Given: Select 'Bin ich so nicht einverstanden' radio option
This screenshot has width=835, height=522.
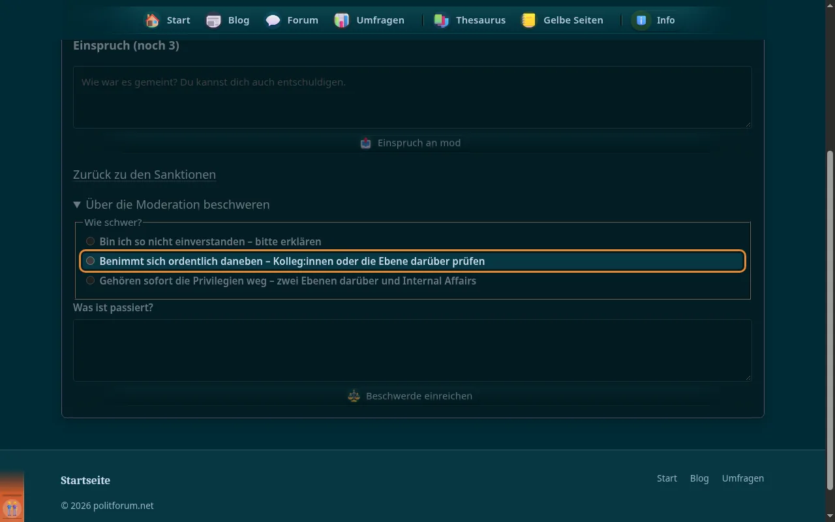Looking at the screenshot, I should click(x=91, y=241).
